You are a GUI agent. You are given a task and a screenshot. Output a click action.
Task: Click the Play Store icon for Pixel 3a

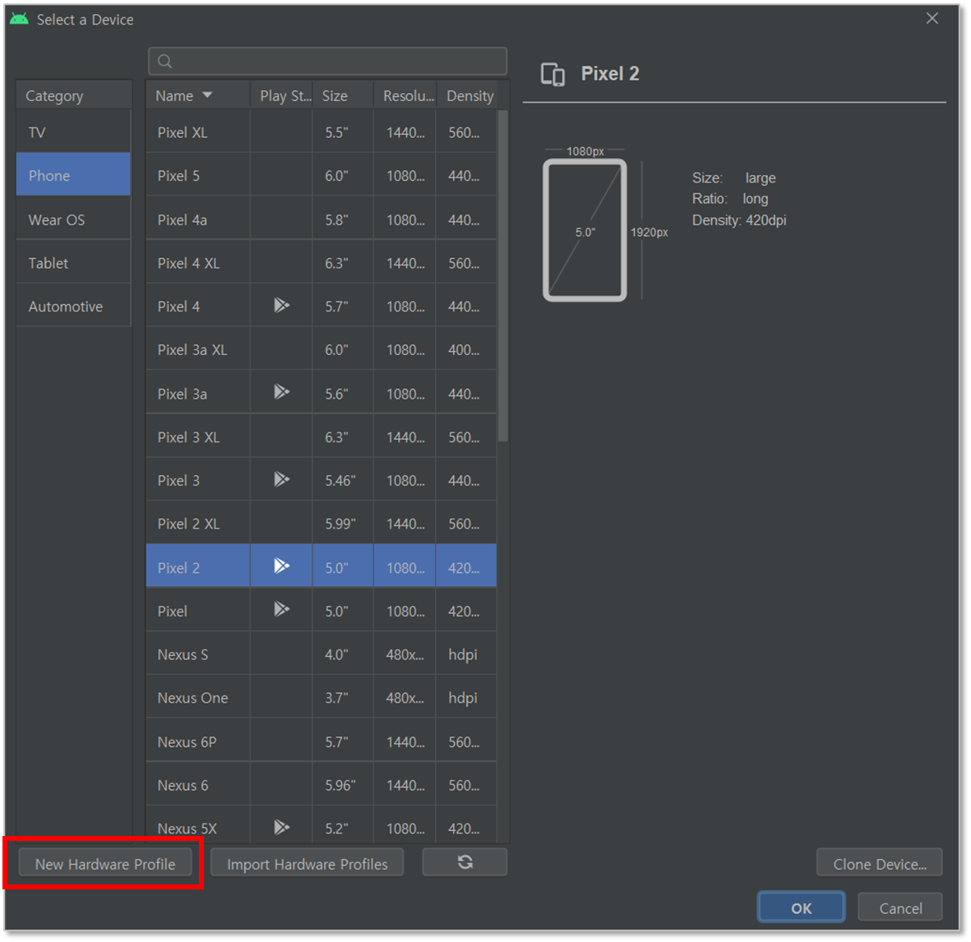pyautogui.click(x=282, y=392)
